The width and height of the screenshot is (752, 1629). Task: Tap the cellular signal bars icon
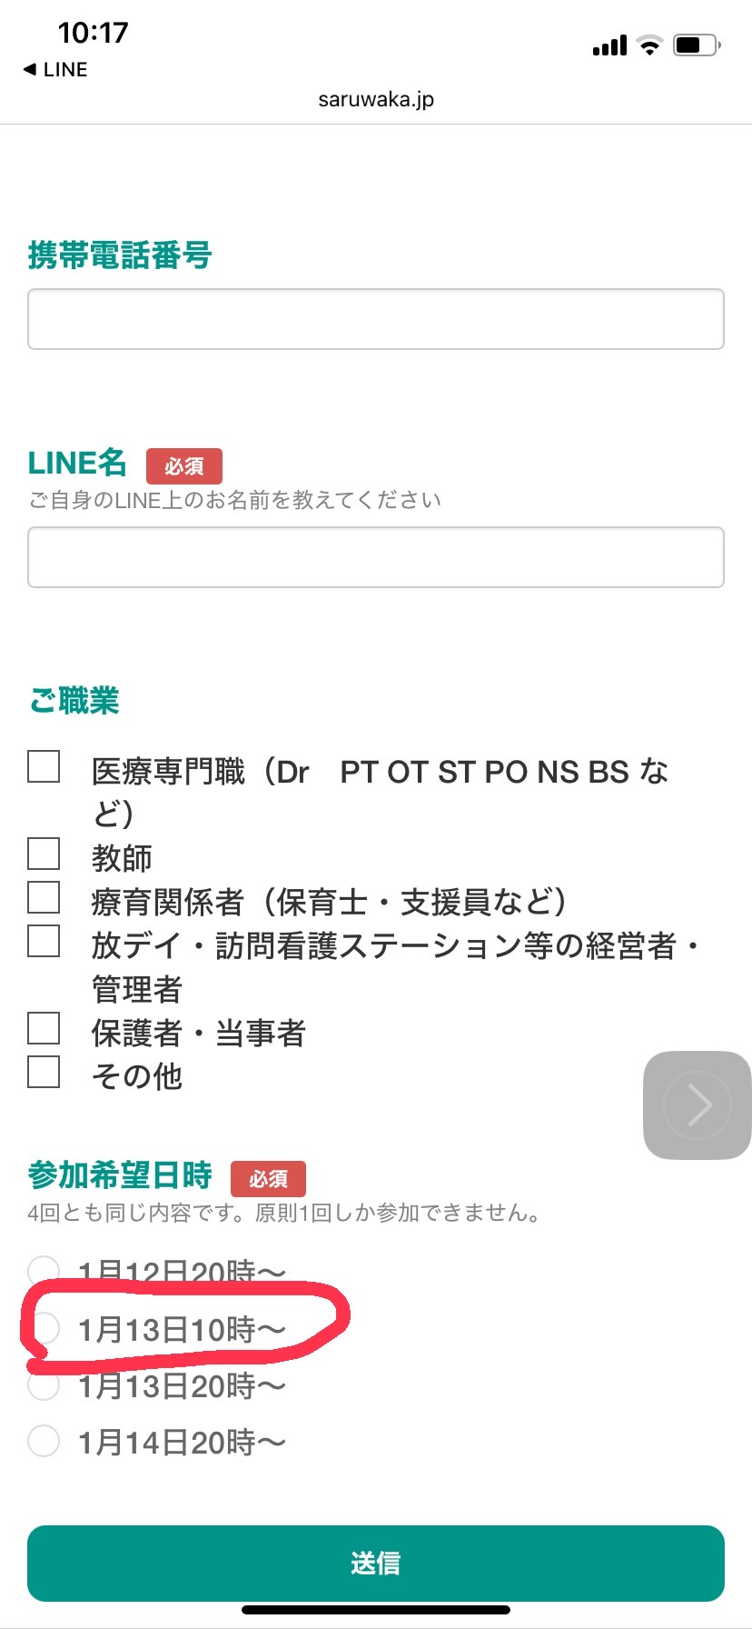click(x=609, y=45)
